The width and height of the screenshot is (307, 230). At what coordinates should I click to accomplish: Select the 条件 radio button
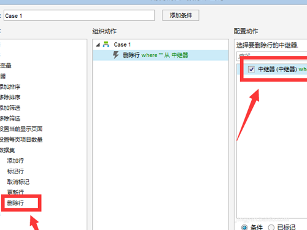pyautogui.click(x=244, y=227)
